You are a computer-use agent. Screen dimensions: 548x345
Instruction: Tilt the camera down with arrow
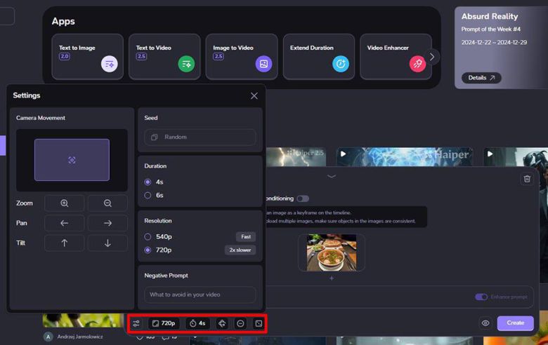point(107,243)
